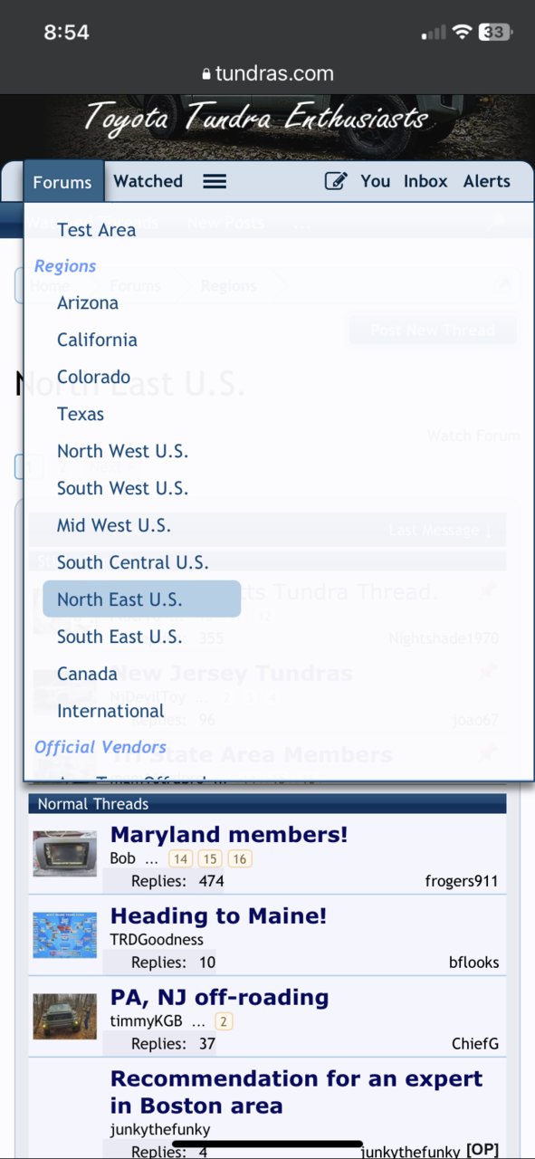The height and width of the screenshot is (1159, 535).
Task: Tap the compose new post pencil icon
Action: (336, 181)
